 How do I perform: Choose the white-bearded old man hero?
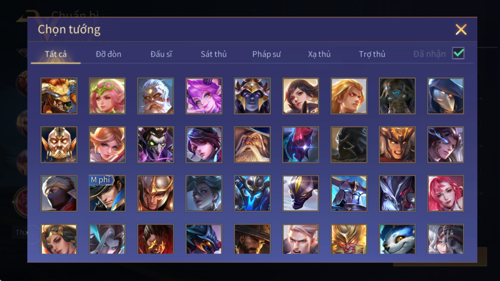tap(156, 96)
